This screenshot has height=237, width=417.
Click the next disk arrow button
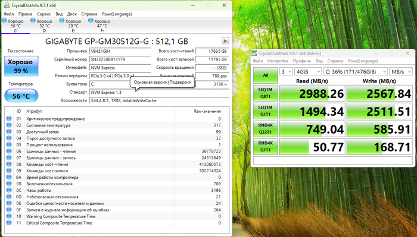225,41
